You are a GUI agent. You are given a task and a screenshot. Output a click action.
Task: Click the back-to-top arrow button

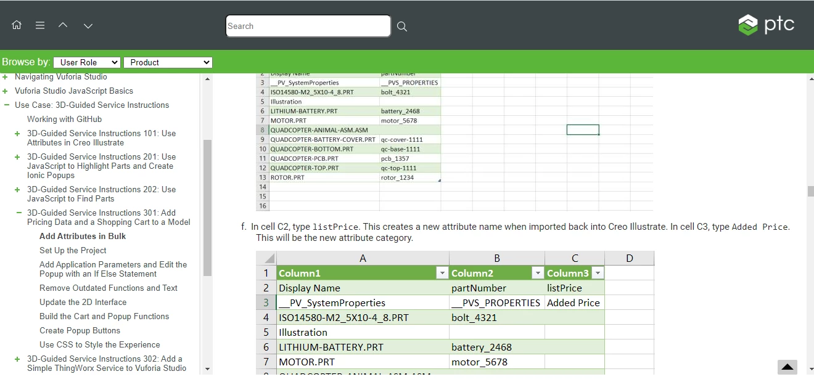(x=787, y=367)
